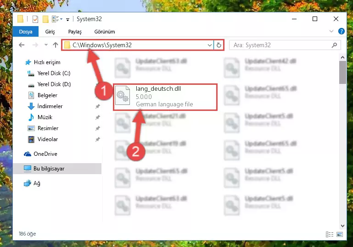The image size is (353, 247).
Task: Minimize the System32 window
Action: pos(294,19)
